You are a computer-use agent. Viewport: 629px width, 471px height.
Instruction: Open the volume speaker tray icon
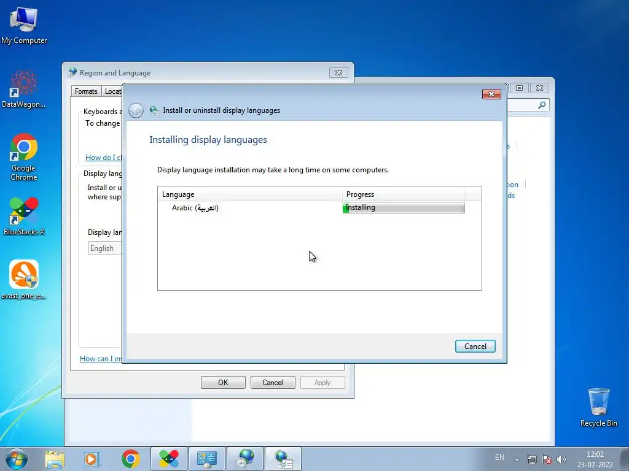[561, 459]
